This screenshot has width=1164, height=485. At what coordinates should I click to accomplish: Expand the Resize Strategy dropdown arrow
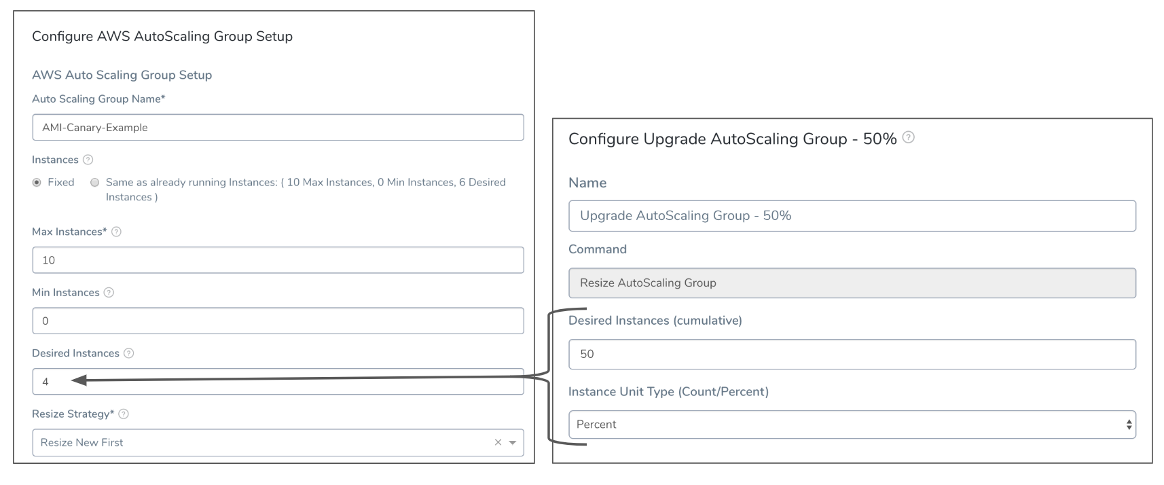point(513,443)
